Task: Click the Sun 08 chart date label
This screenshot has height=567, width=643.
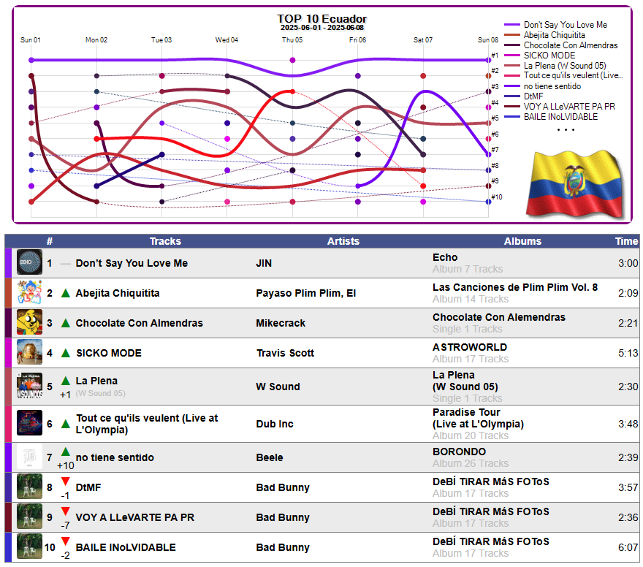Action: (488, 39)
